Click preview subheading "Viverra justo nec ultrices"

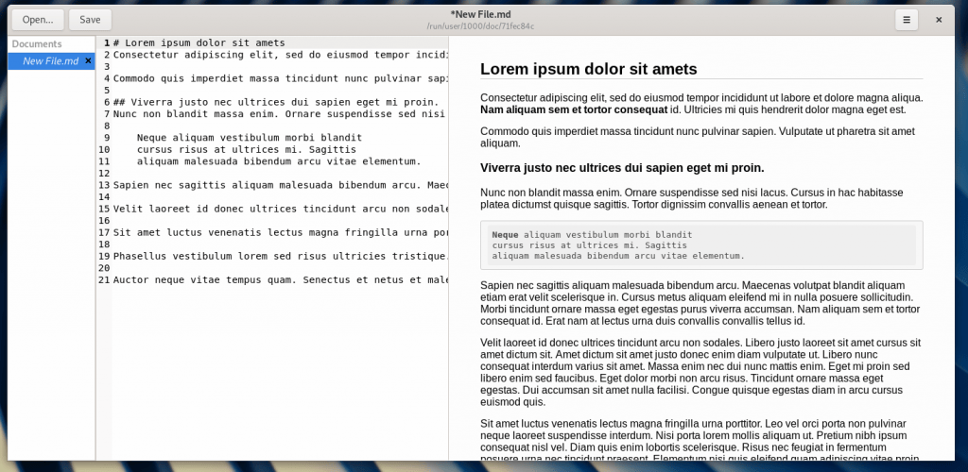point(621,168)
